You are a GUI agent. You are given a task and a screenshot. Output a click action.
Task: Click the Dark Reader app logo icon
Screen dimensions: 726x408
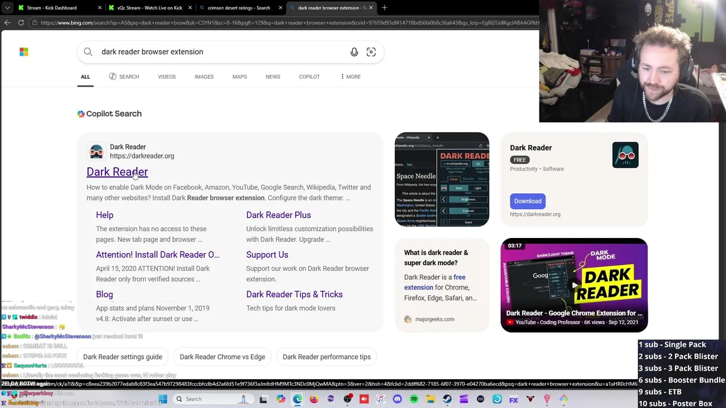point(625,155)
